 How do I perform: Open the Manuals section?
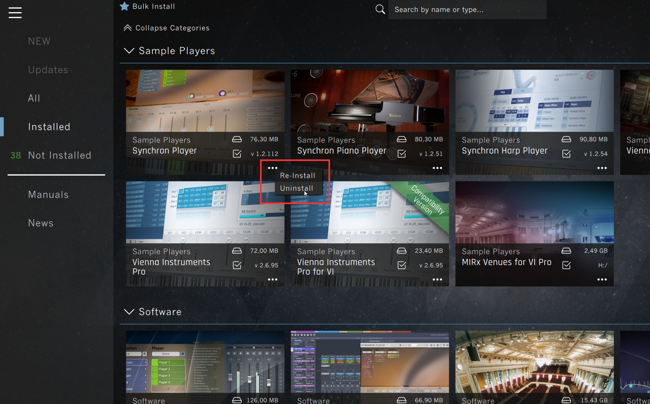48,194
